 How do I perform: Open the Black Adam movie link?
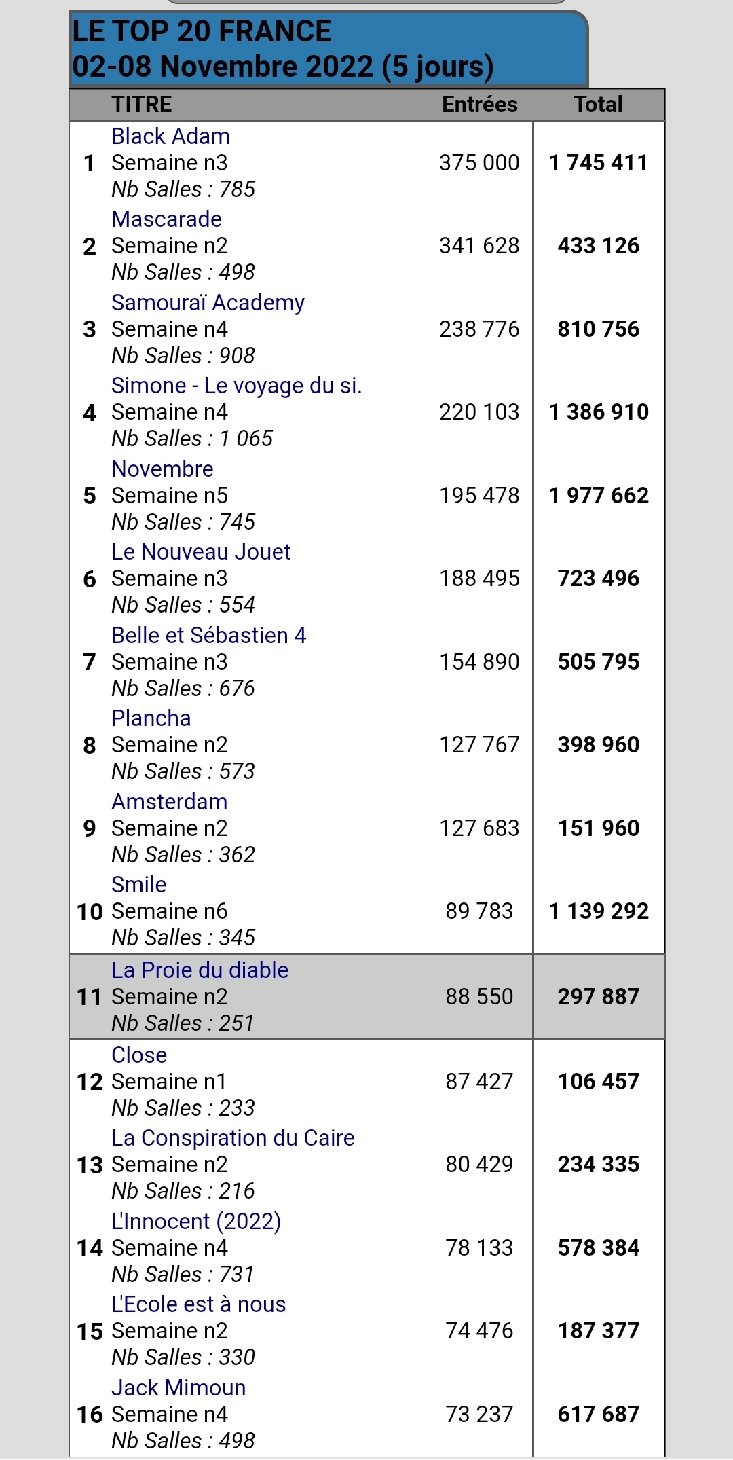[170, 136]
